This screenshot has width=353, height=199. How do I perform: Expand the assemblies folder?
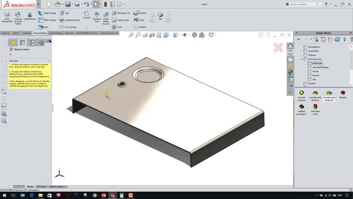[301, 51]
